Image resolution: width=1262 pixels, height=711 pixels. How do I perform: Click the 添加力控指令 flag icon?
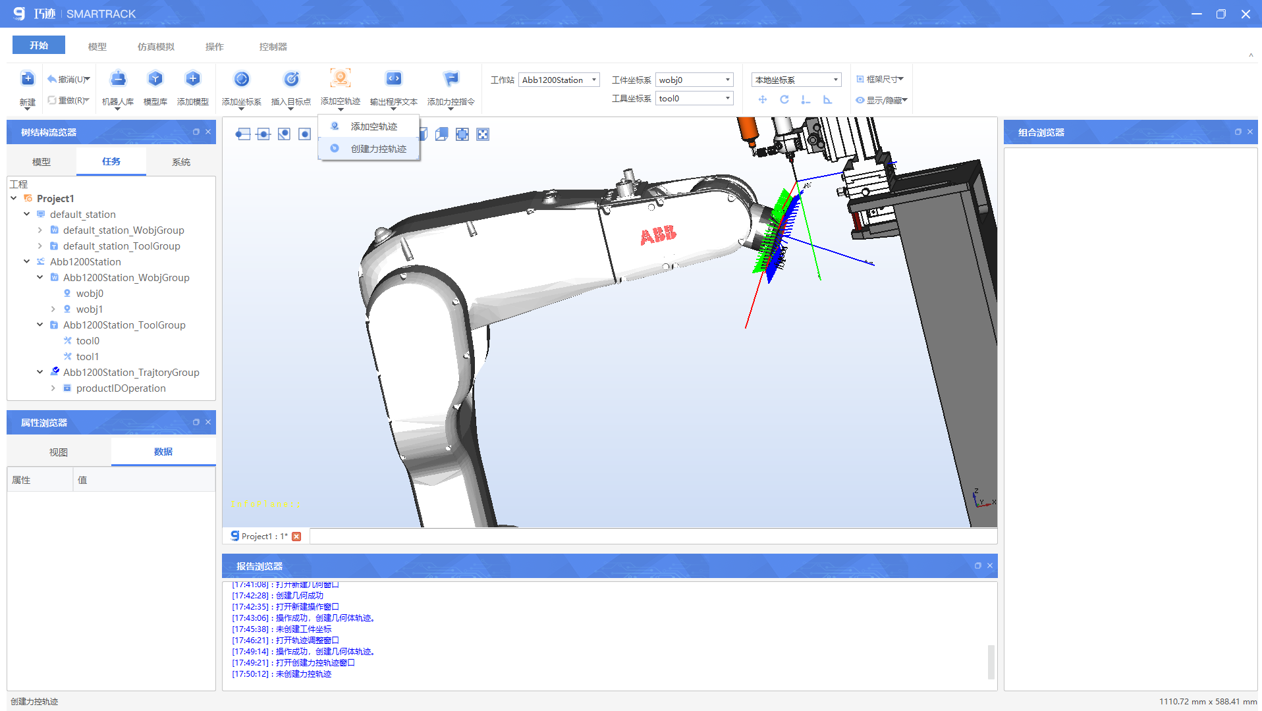pos(451,79)
